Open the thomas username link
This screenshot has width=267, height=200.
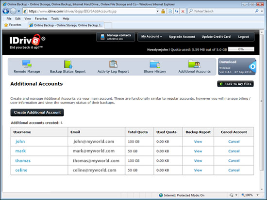tap(23, 161)
